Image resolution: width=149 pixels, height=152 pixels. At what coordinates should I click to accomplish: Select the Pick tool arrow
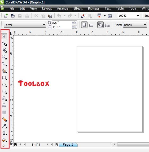pos(4,36)
